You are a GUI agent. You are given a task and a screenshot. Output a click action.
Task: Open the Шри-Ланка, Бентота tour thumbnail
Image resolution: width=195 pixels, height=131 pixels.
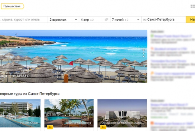[x=69, y=113]
